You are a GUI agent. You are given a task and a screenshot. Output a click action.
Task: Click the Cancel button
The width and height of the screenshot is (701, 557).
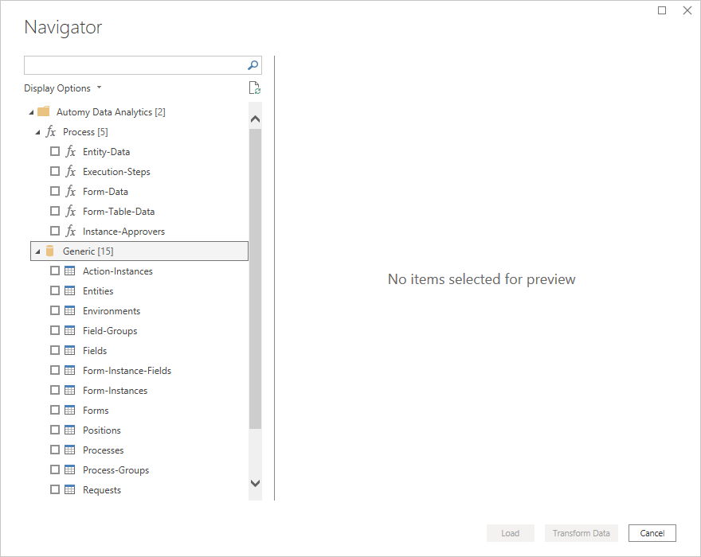pyautogui.click(x=652, y=533)
